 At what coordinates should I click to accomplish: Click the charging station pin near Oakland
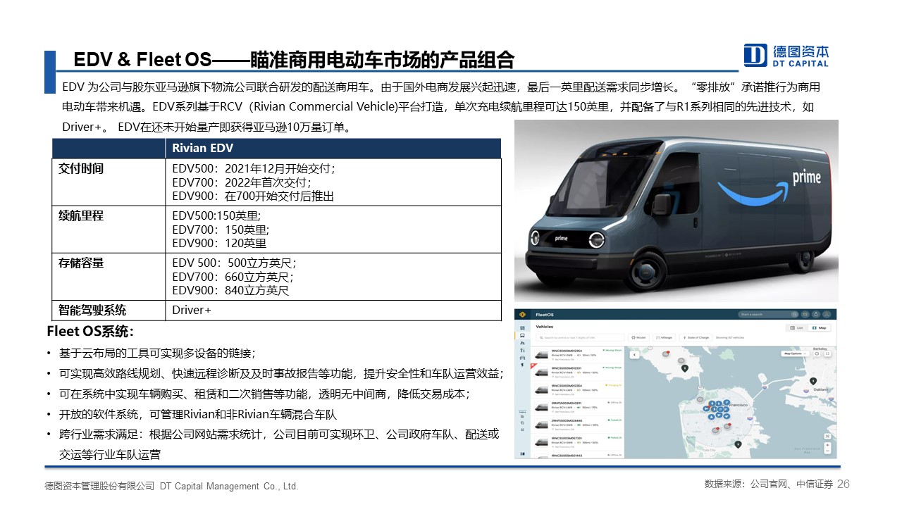click(813, 380)
